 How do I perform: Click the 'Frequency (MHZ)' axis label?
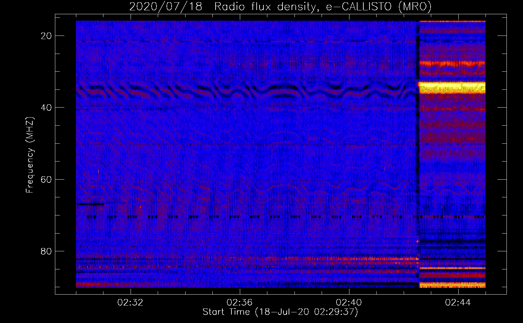[x=30, y=155]
